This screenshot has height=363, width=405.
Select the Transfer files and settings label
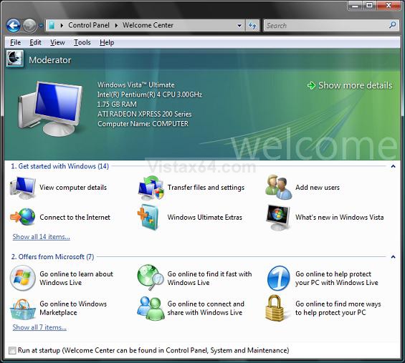click(206, 188)
